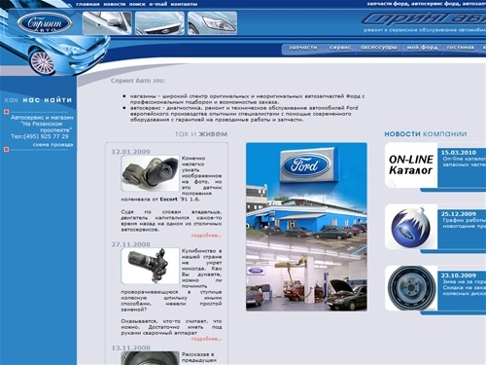Click the 12.01.2009 article date

click(x=131, y=152)
